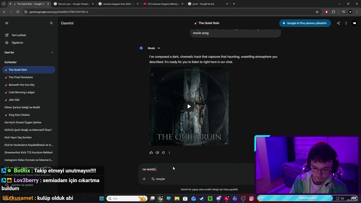Give the response a thumbs up

pyautogui.click(x=151, y=153)
